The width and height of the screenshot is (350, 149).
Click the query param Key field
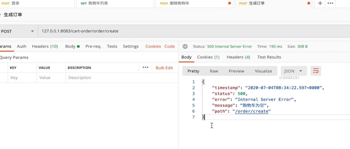[22, 78]
